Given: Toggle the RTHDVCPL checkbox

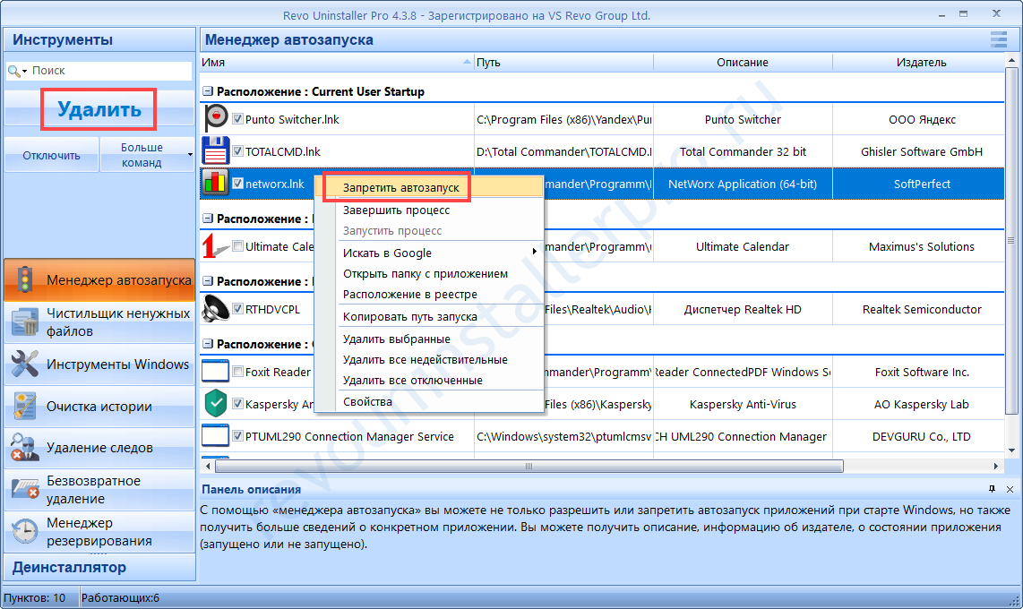Looking at the screenshot, I should [238, 308].
